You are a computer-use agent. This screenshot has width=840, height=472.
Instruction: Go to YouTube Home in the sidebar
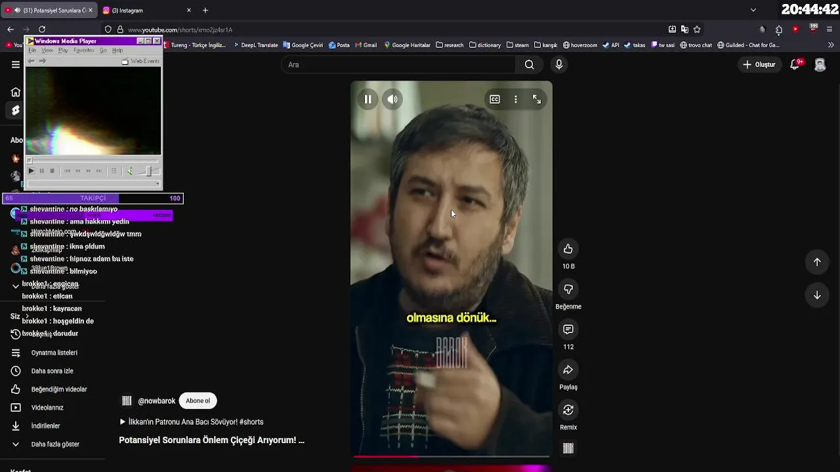pyautogui.click(x=16, y=92)
